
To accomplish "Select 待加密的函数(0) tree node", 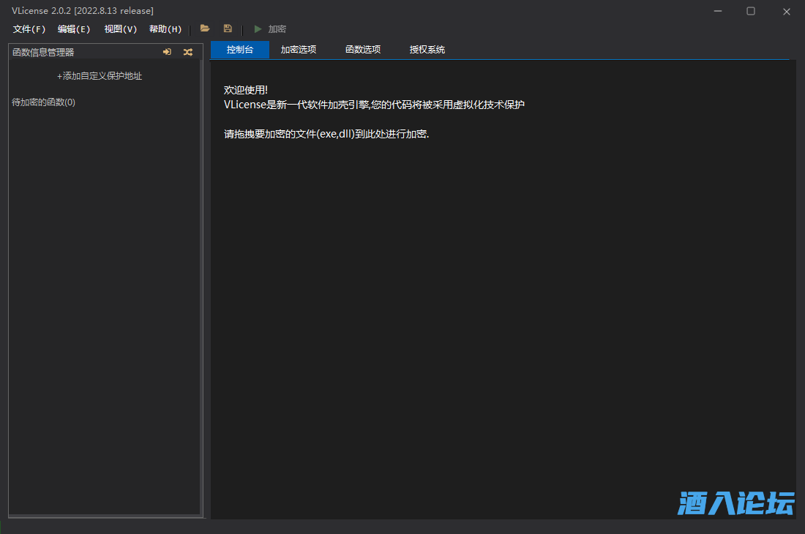I will (x=44, y=102).
